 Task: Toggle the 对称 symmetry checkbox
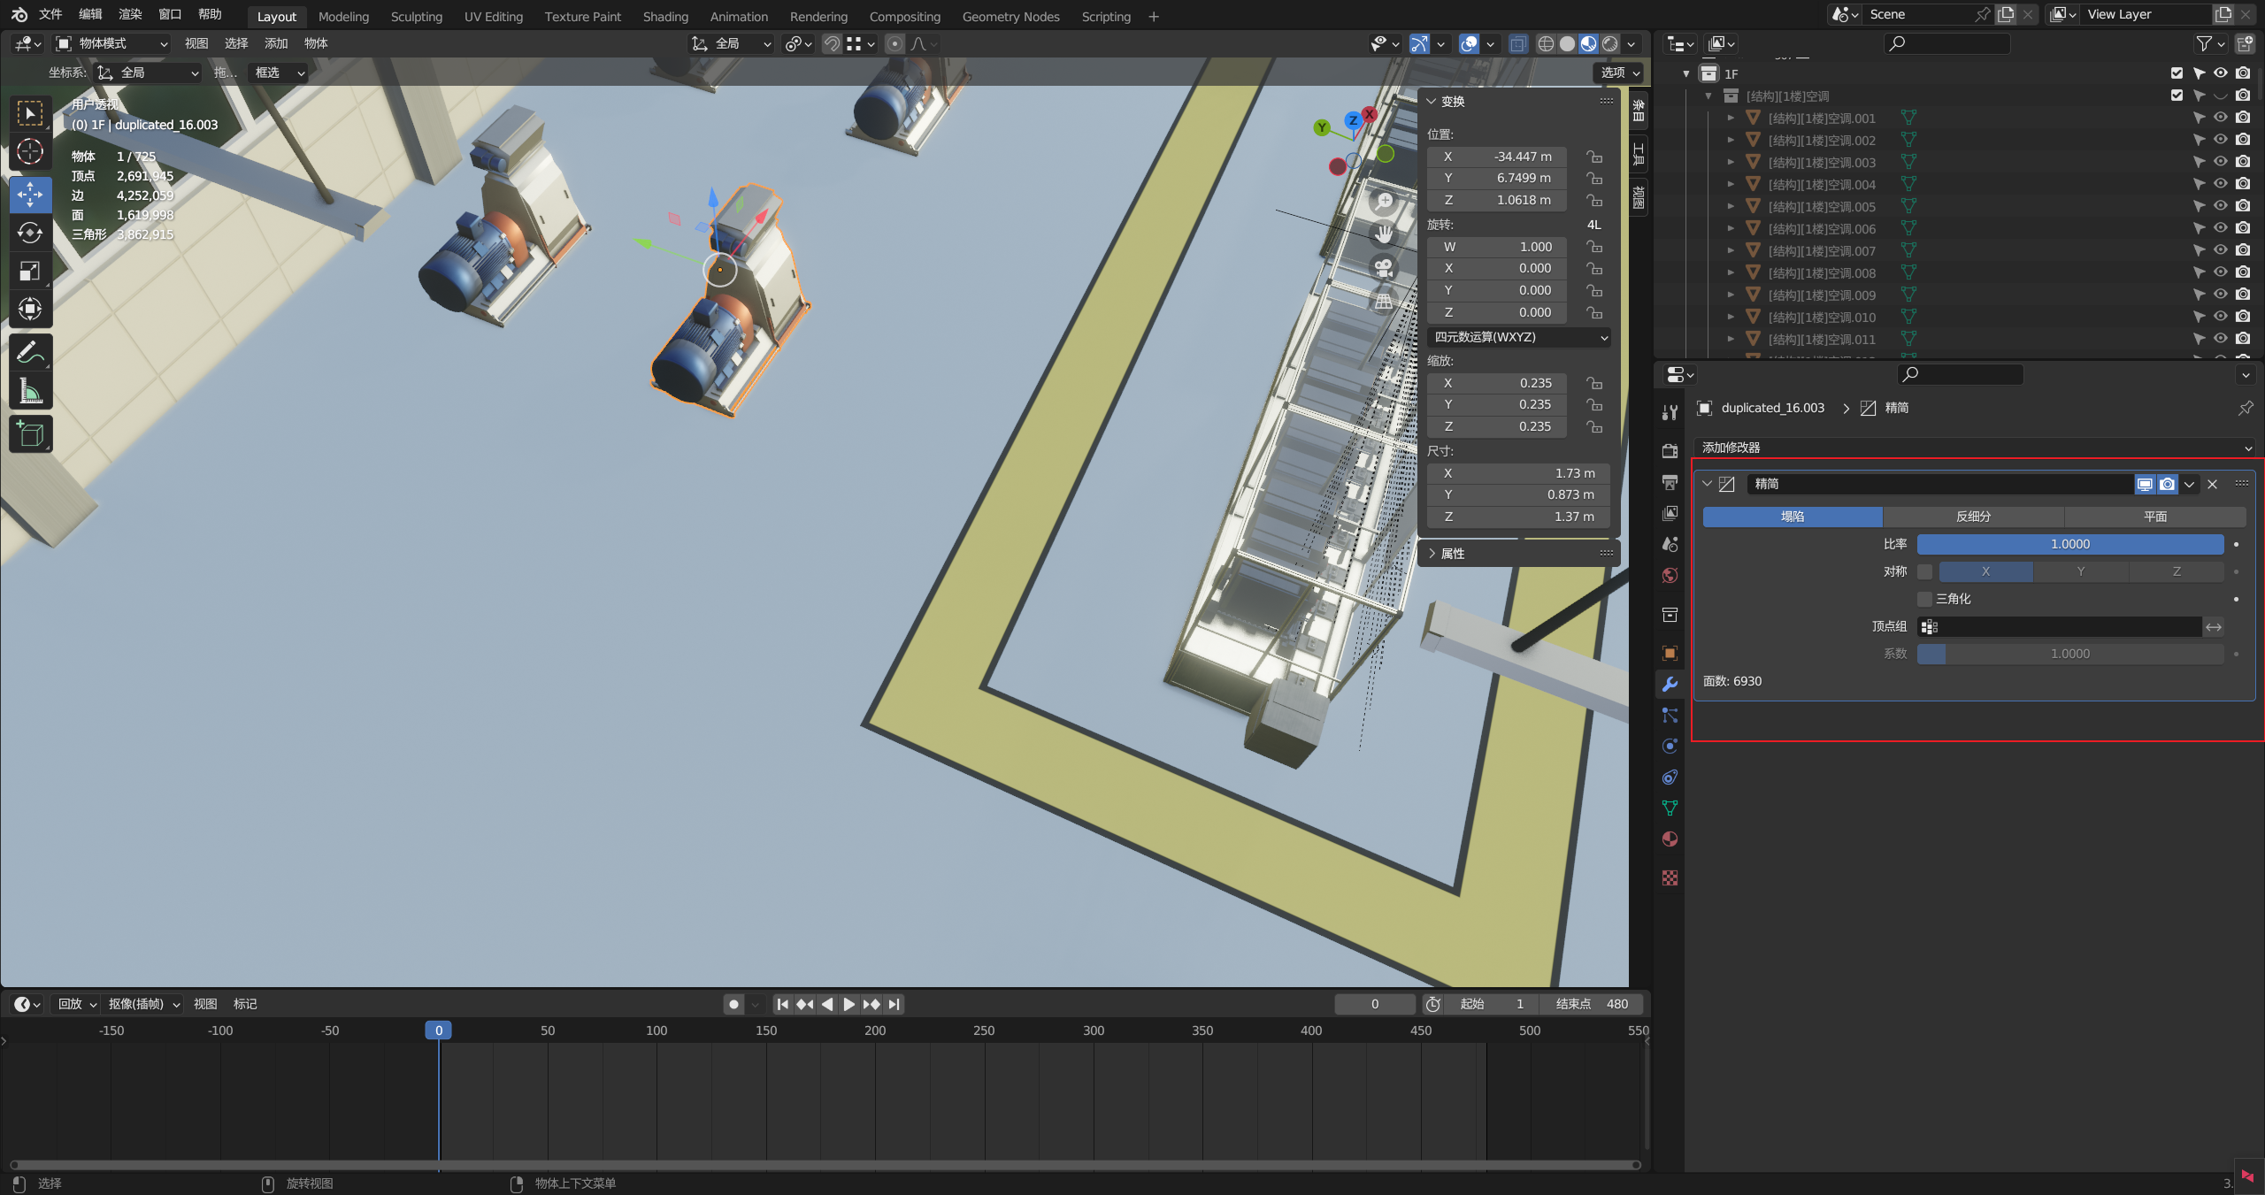(x=1924, y=571)
